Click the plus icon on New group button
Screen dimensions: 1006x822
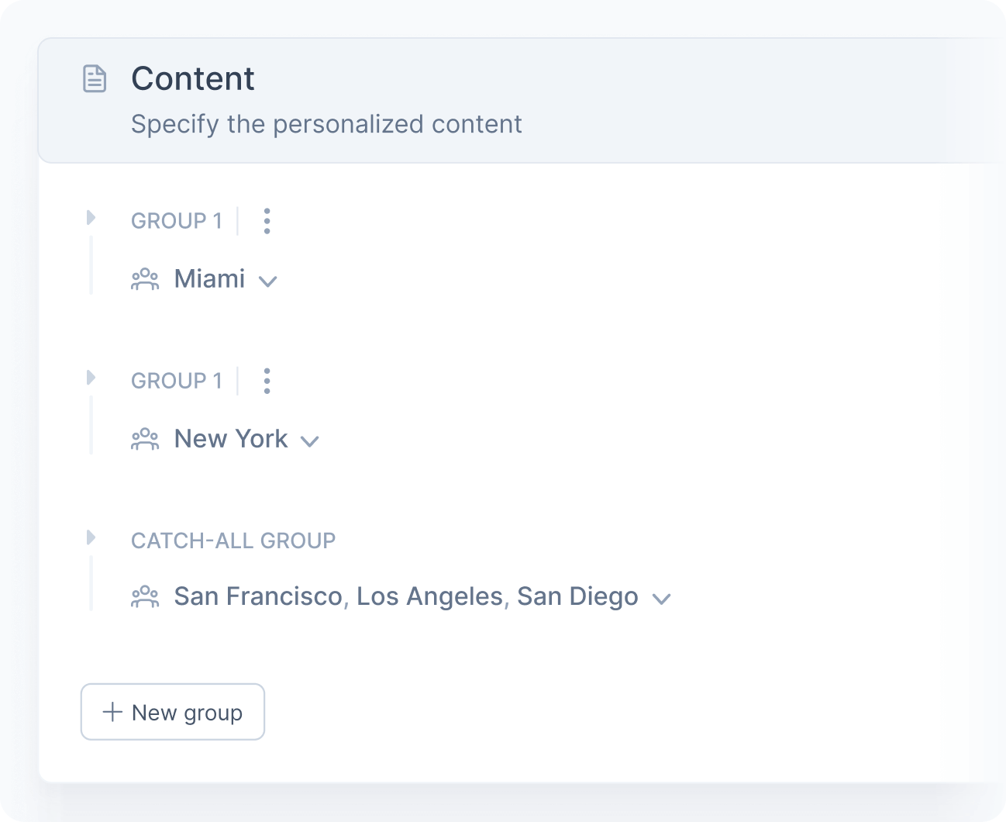point(112,712)
